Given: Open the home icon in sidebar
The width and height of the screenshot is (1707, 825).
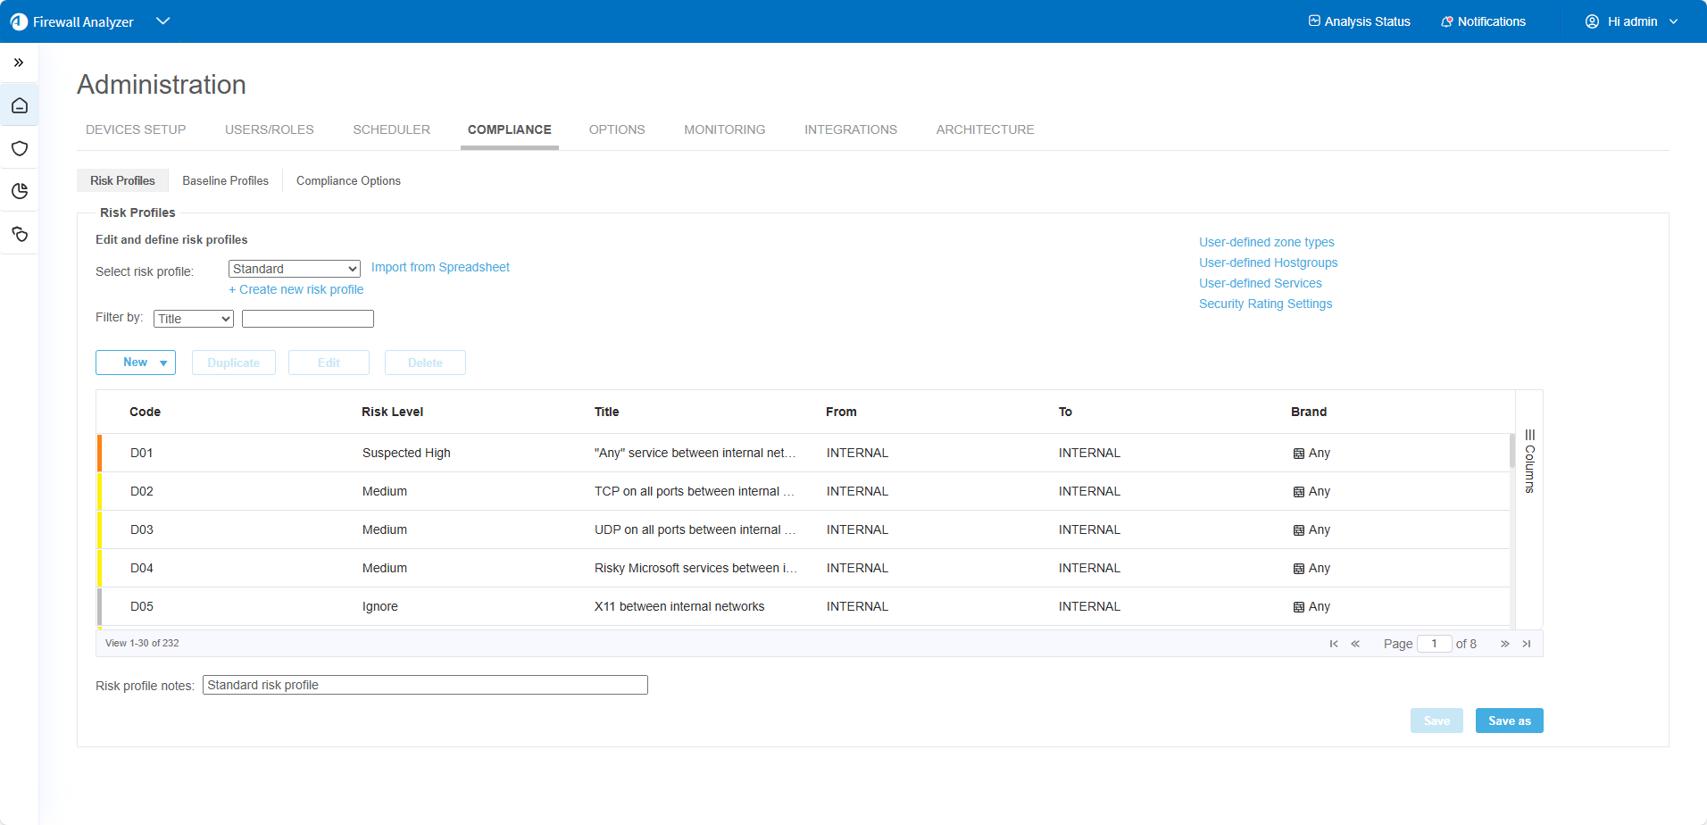Looking at the screenshot, I should (x=20, y=106).
